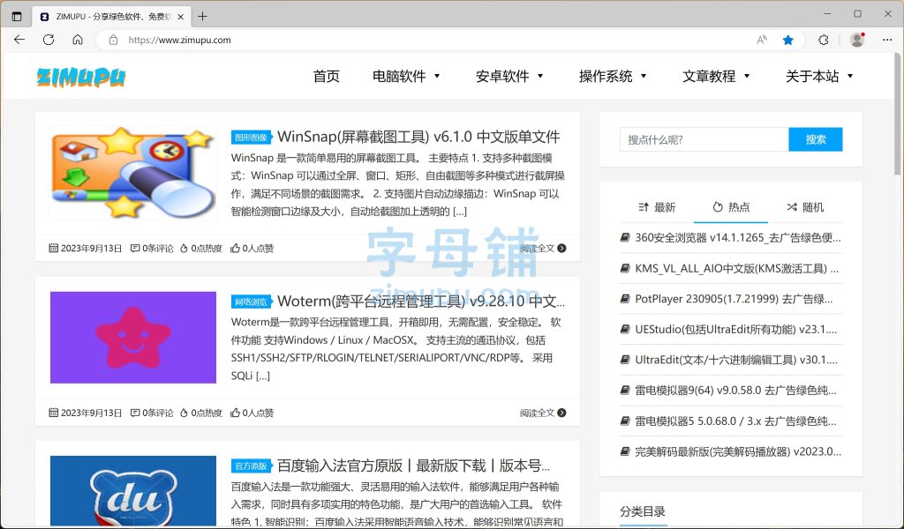Click 0条评论 on the WinSnap post
The image size is (904, 529).
click(x=152, y=248)
